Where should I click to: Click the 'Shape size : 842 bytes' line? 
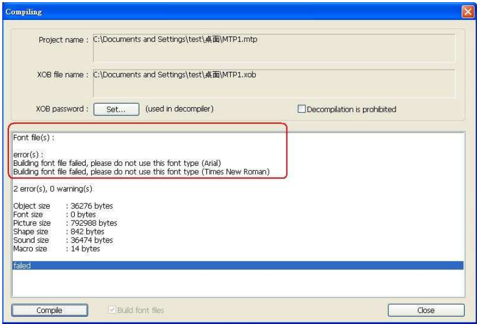(59, 231)
